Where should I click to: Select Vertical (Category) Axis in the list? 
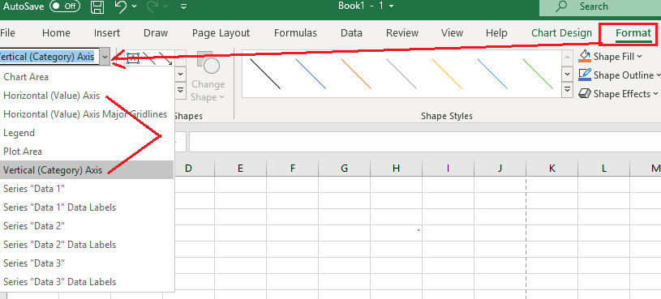tap(87, 169)
